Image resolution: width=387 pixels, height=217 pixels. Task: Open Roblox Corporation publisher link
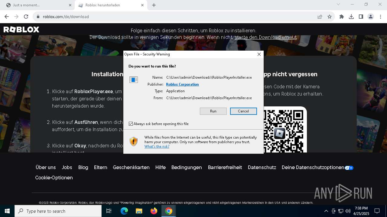coord(182,84)
